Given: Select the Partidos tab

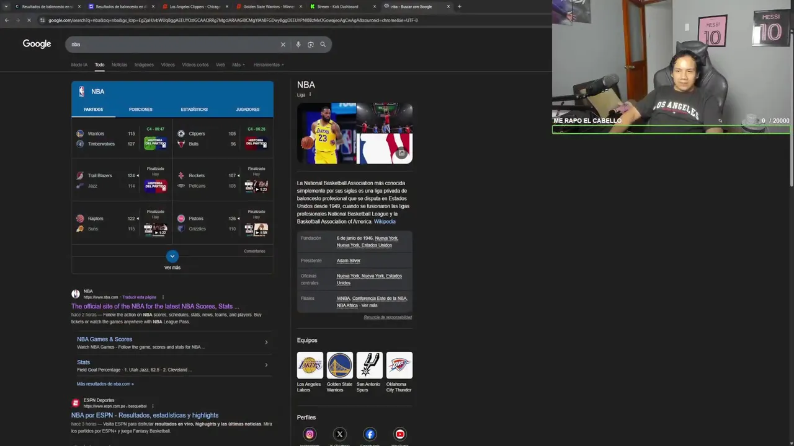Looking at the screenshot, I should point(94,110).
